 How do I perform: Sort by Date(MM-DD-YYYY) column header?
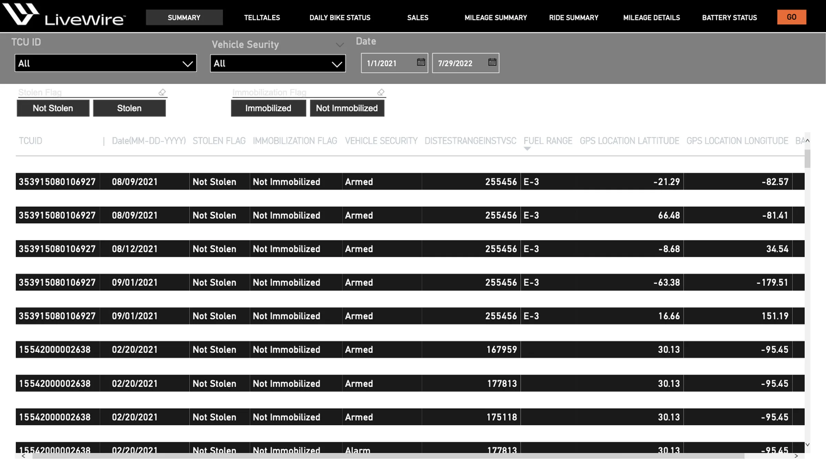149,141
